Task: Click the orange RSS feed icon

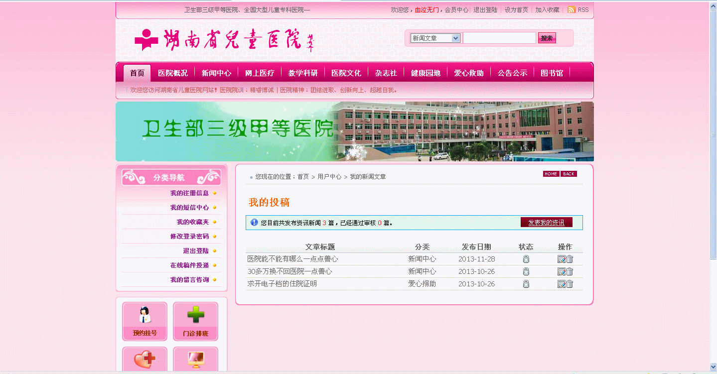Action: pyautogui.click(x=572, y=9)
